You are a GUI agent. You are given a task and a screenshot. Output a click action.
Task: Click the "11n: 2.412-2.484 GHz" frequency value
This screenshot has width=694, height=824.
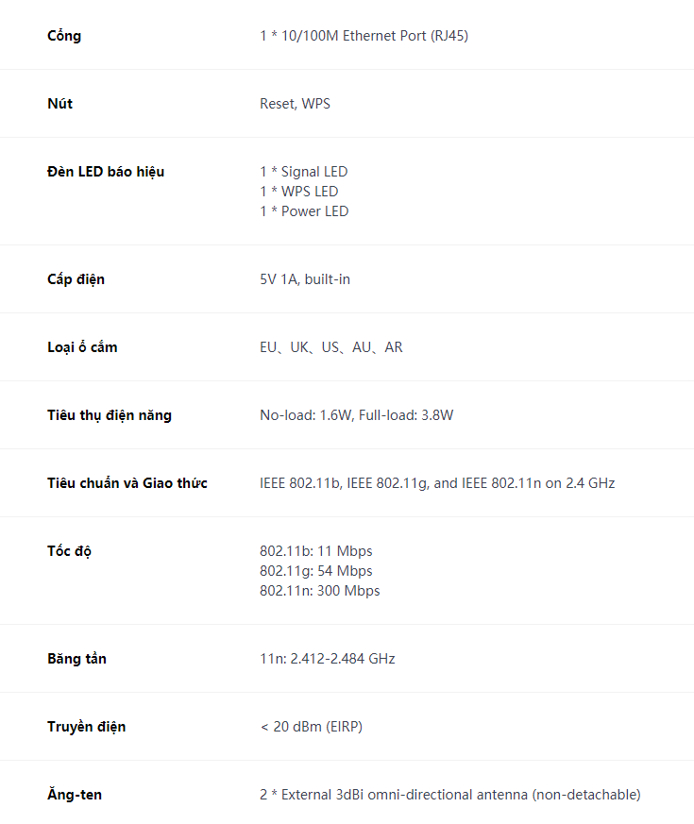tap(327, 659)
